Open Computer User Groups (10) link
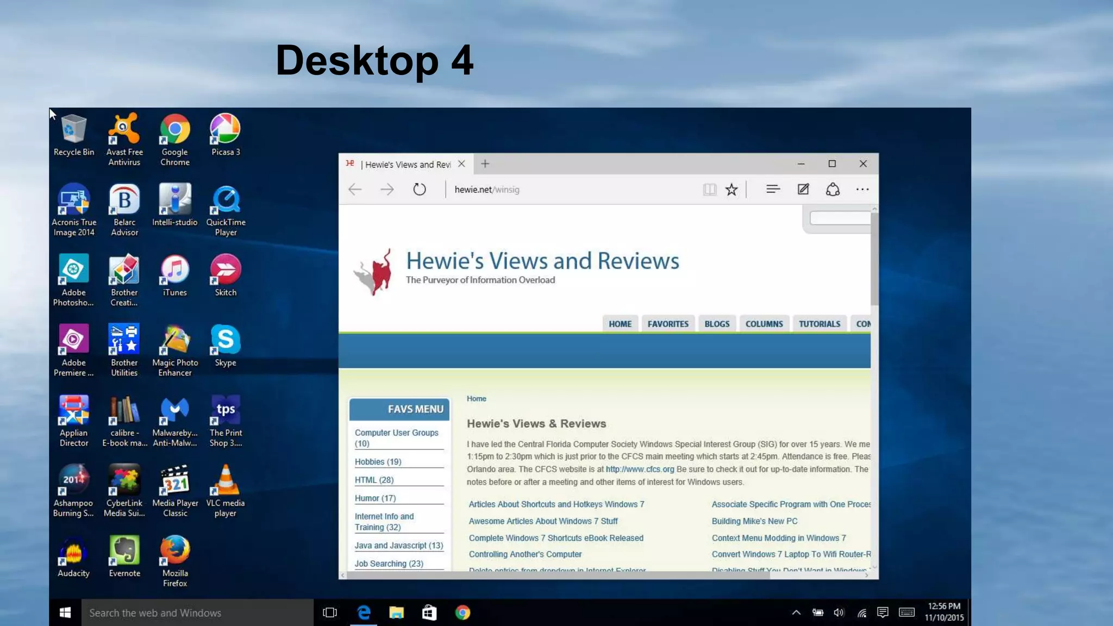1113x626 pixels. point(397,437)
